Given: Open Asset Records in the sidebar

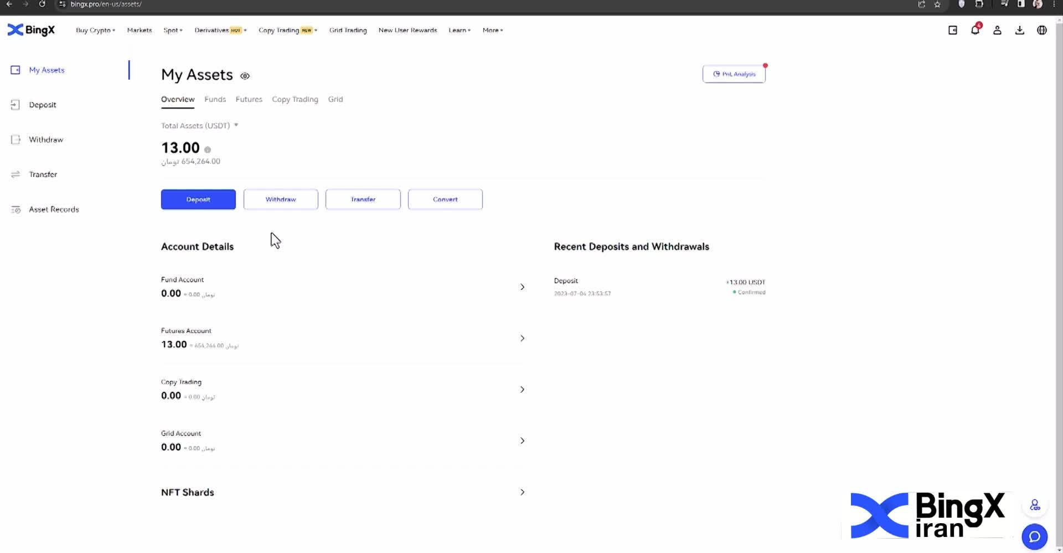Looking at the screenshot, I should [54, 210].
